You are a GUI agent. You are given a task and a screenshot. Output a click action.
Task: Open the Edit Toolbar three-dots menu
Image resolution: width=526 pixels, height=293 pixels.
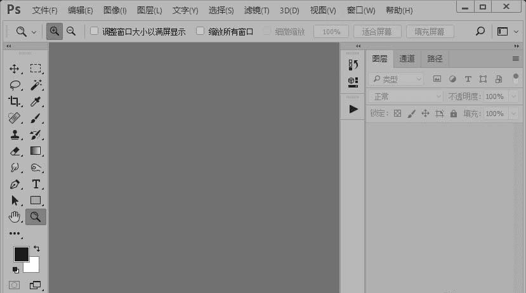pos(15,233)
